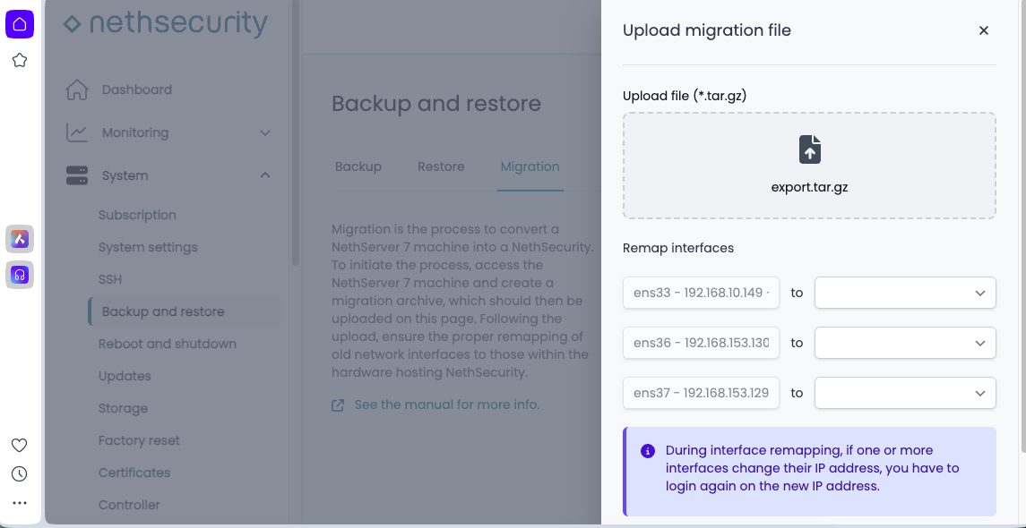Open the heart icon in left dock

click(x=19, y=446)
